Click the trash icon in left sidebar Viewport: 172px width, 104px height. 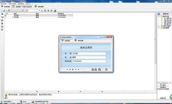(x=2, y=30)
